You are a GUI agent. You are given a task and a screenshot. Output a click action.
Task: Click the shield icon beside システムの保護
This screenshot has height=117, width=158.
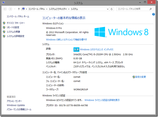(4, 32)
